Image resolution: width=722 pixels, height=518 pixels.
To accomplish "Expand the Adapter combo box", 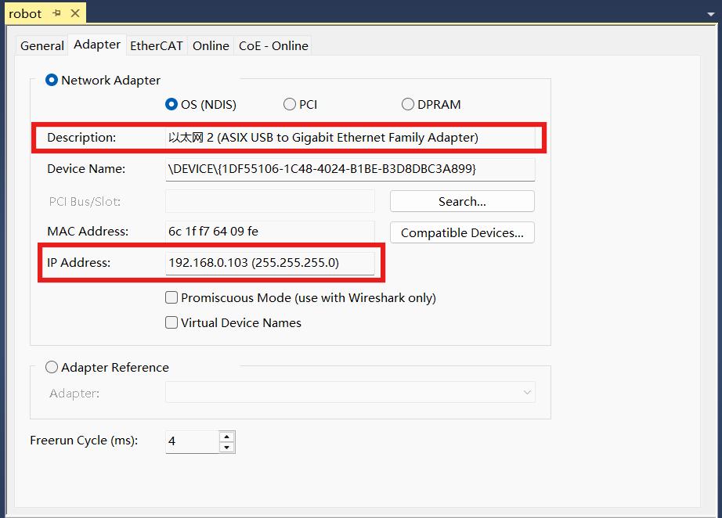I will [526, 392].
